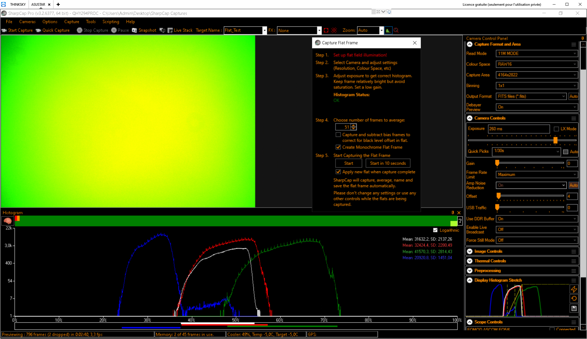
Task: Click the red reticule cross icon
Action: (334, 30)
